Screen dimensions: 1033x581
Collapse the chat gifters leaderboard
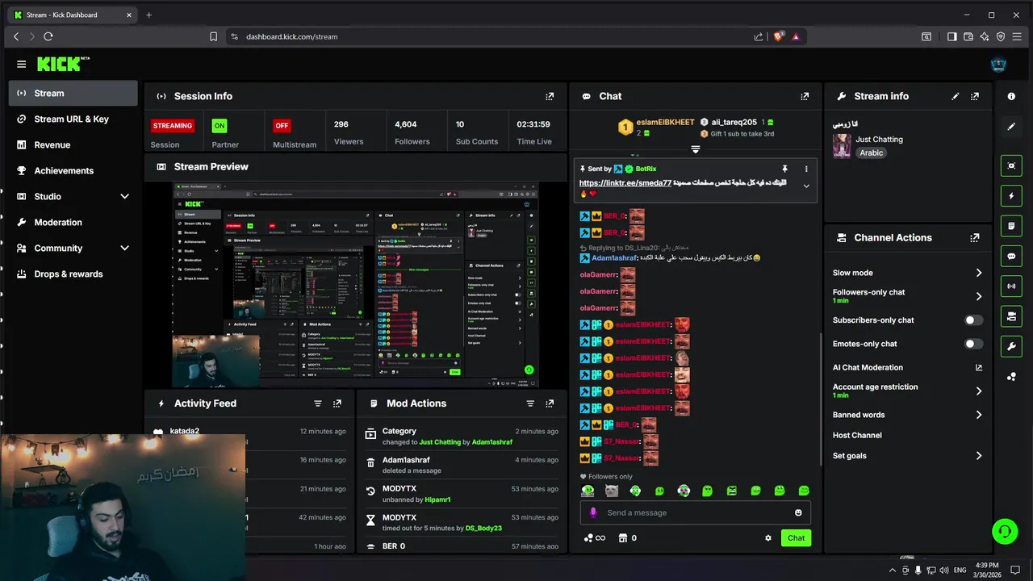(695, 149)
